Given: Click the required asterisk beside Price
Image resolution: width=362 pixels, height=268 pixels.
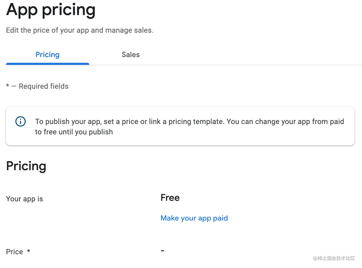Looking at the screenshot, I should (x=29, y=251).
